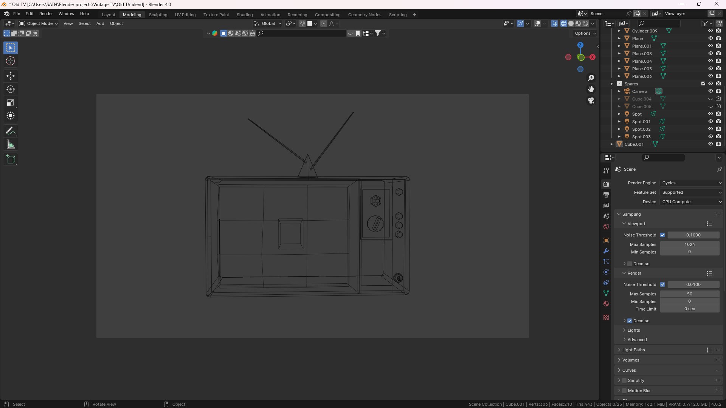Click the outliner search field
Viewport: 726px width, 408px height.
(x=658, y=23)
